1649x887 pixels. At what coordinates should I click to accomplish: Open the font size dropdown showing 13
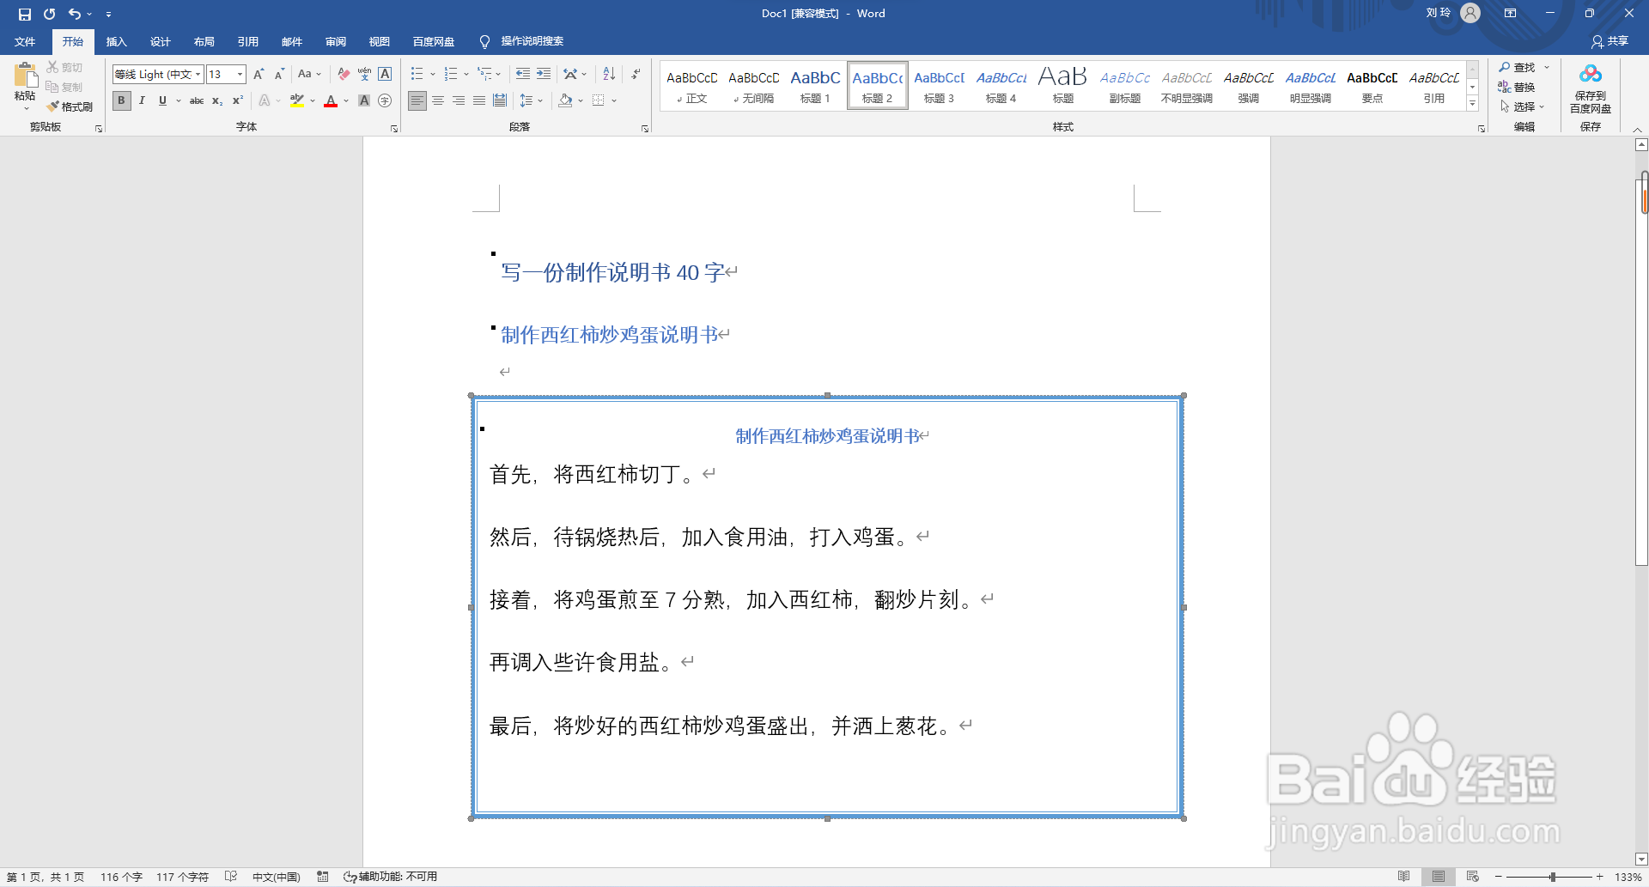pyautogui.click(x=240, y=75)
